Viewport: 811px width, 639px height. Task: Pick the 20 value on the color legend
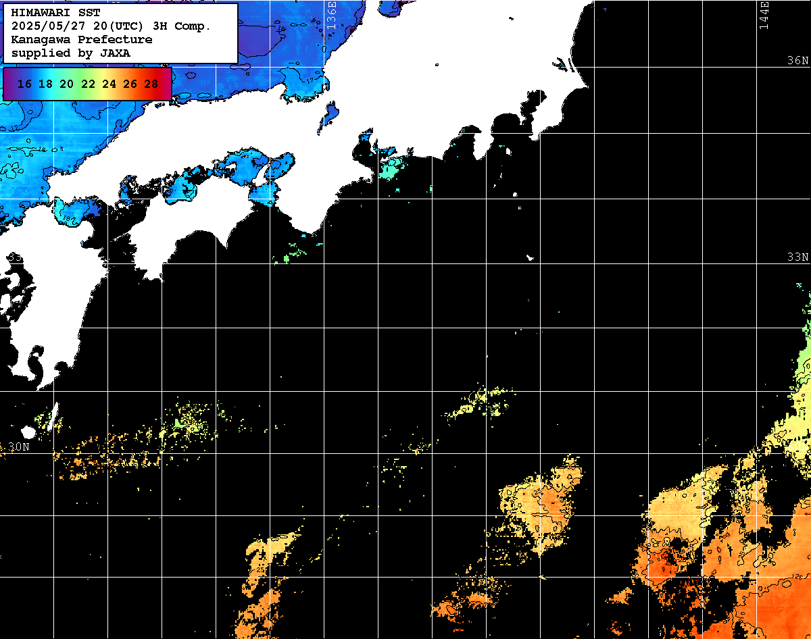66,84
